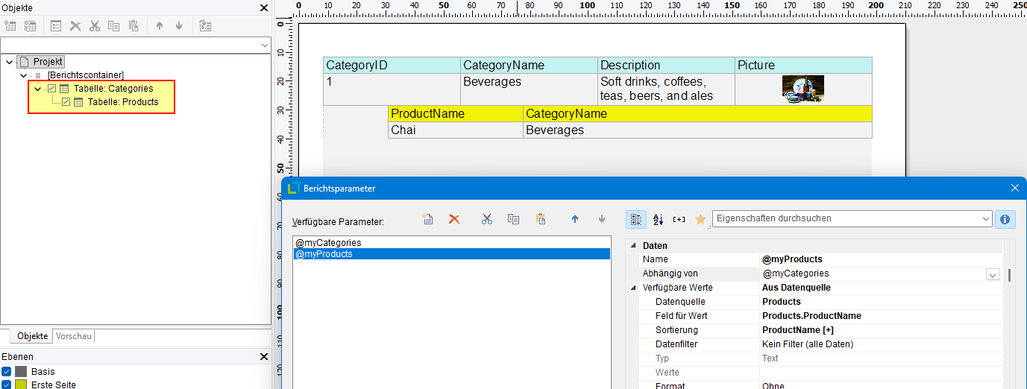Image resolution: width=1027 pixels, height=389 pixels.
Task: Click the properties icon in the Objekte toolbar
Action: (56, 26)
